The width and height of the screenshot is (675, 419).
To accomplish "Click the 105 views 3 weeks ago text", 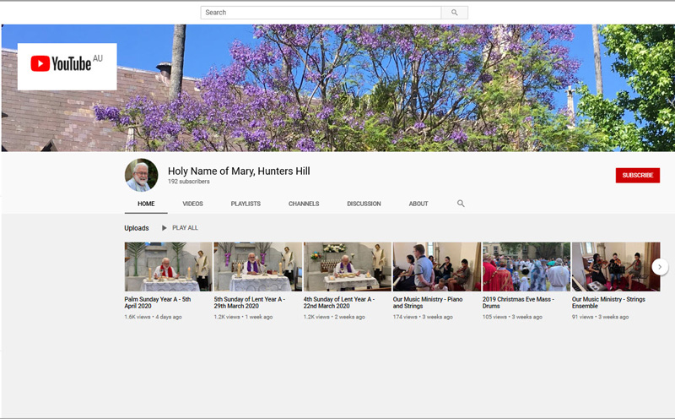I will click(x=512, y=317).
